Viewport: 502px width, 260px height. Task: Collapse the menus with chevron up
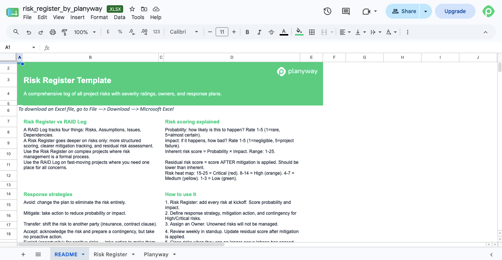coord(486,32)
